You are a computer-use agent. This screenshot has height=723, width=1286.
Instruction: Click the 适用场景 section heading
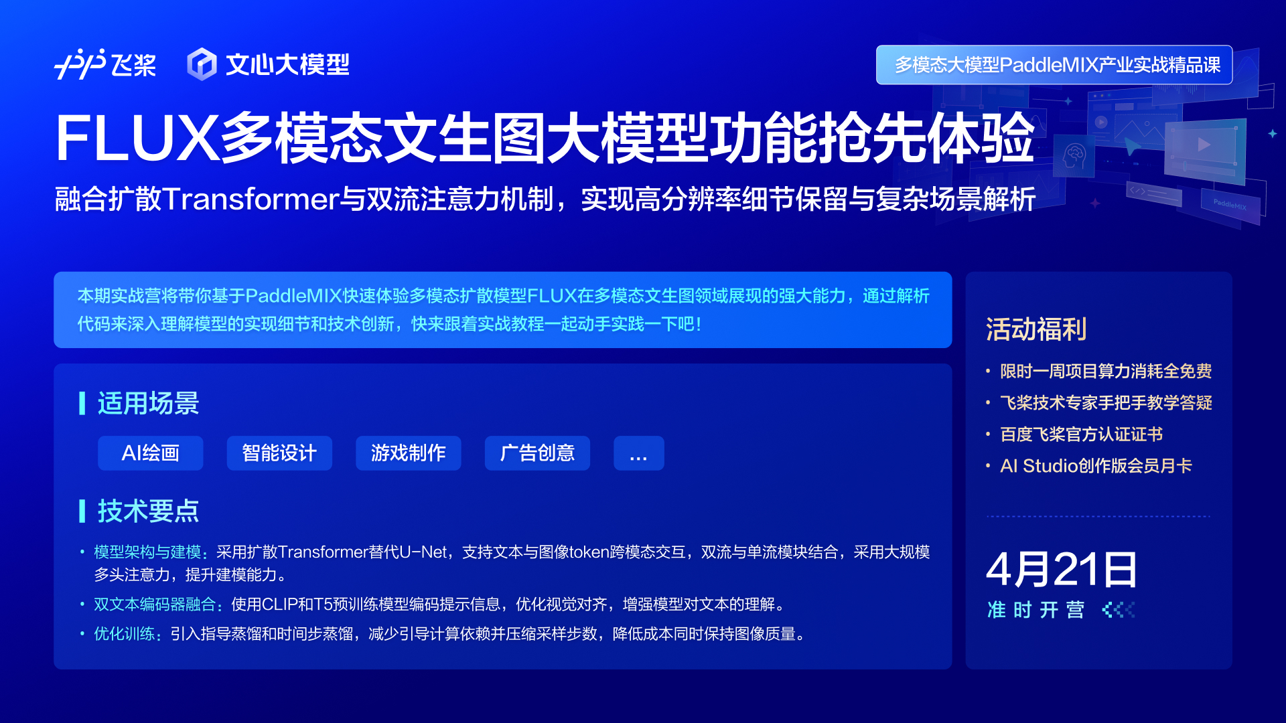point(148,404)
